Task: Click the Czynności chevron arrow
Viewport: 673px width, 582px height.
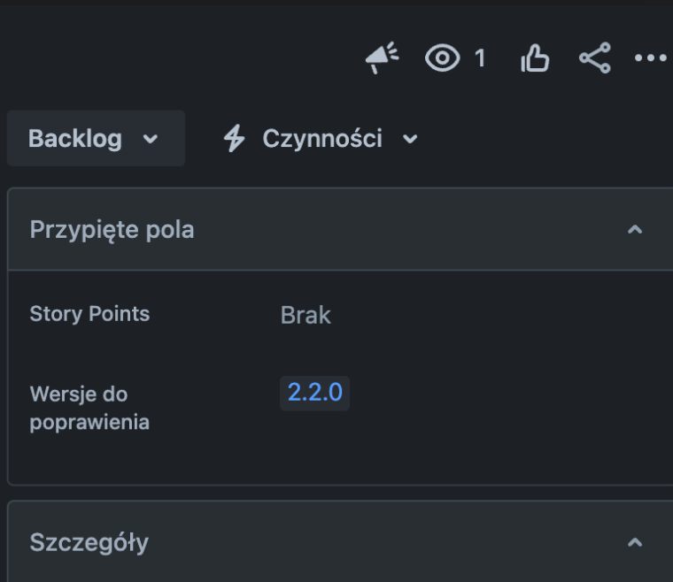Action: tap(409, 140)
